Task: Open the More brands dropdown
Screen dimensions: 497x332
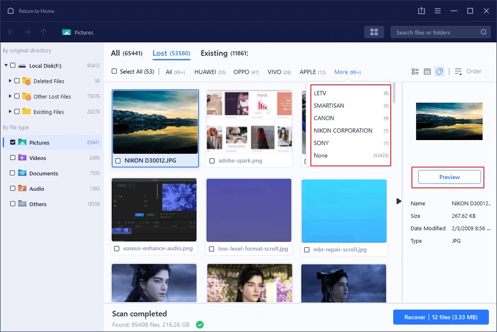Action: (x=347, y=72)
